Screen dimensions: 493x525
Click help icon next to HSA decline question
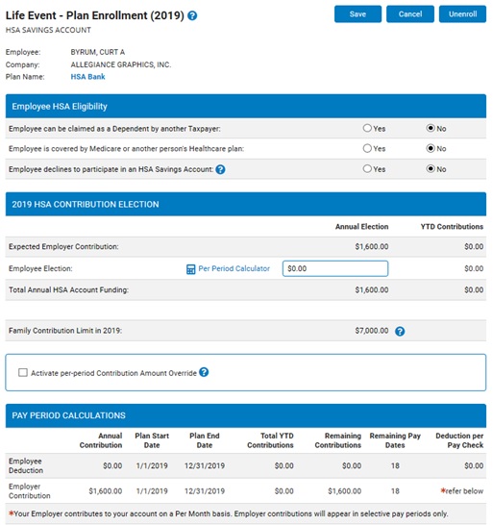pos(220,169)
